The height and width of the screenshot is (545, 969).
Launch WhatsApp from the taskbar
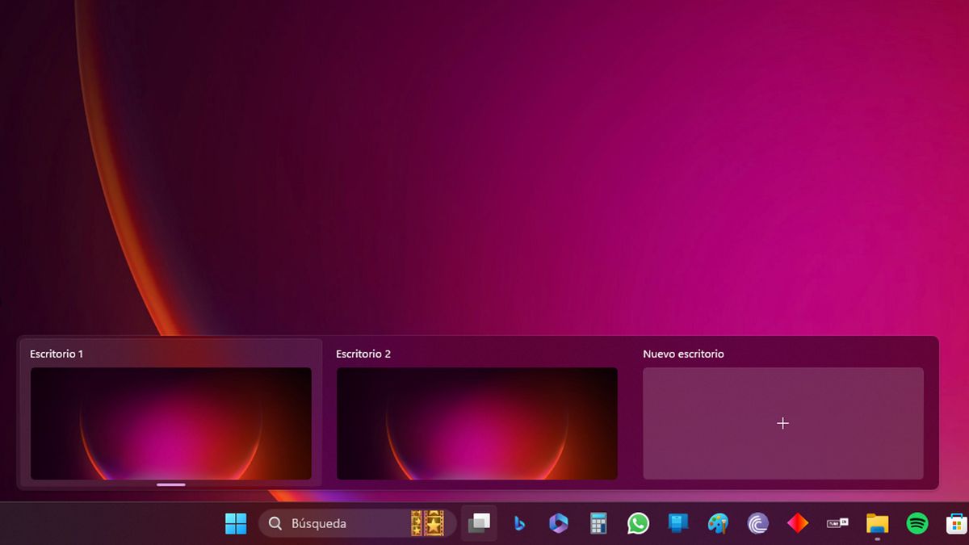[638, 524]
